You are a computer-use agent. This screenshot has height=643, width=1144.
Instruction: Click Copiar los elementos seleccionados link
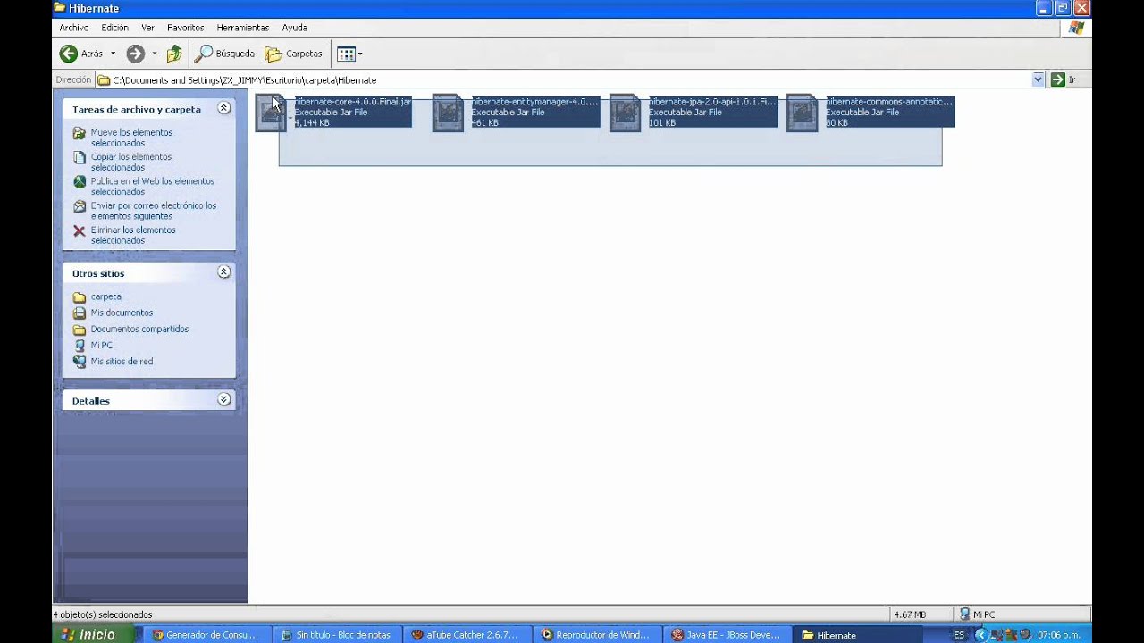130,162
